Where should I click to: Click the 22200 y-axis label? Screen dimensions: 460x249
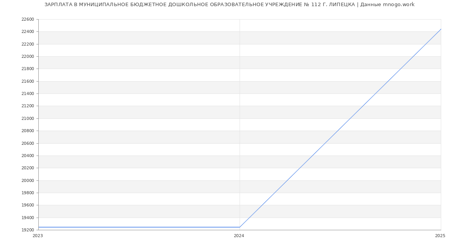[28, 44]
